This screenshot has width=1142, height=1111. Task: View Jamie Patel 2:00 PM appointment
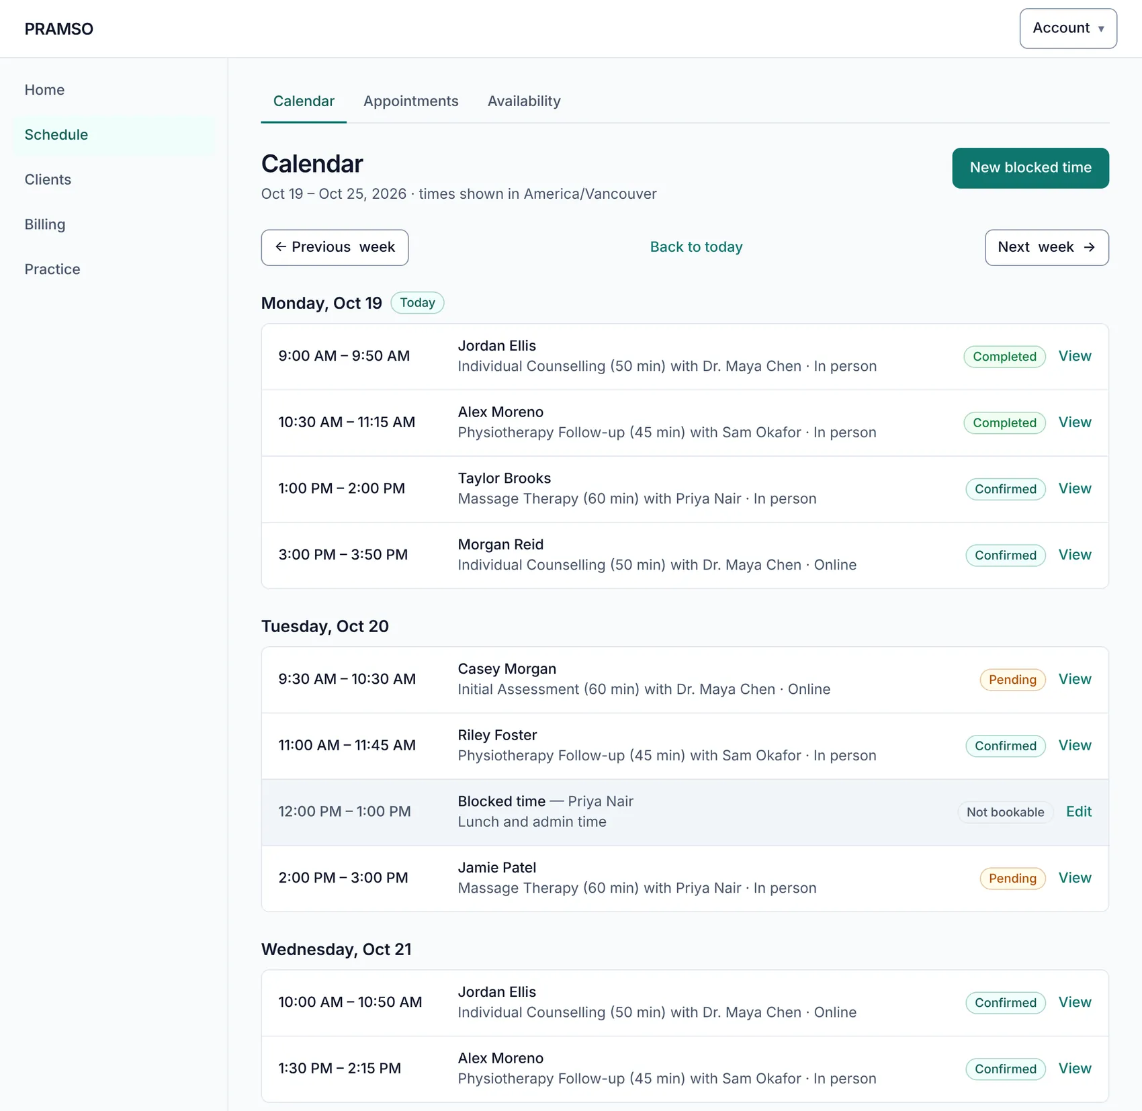[x=1075, y=878]
